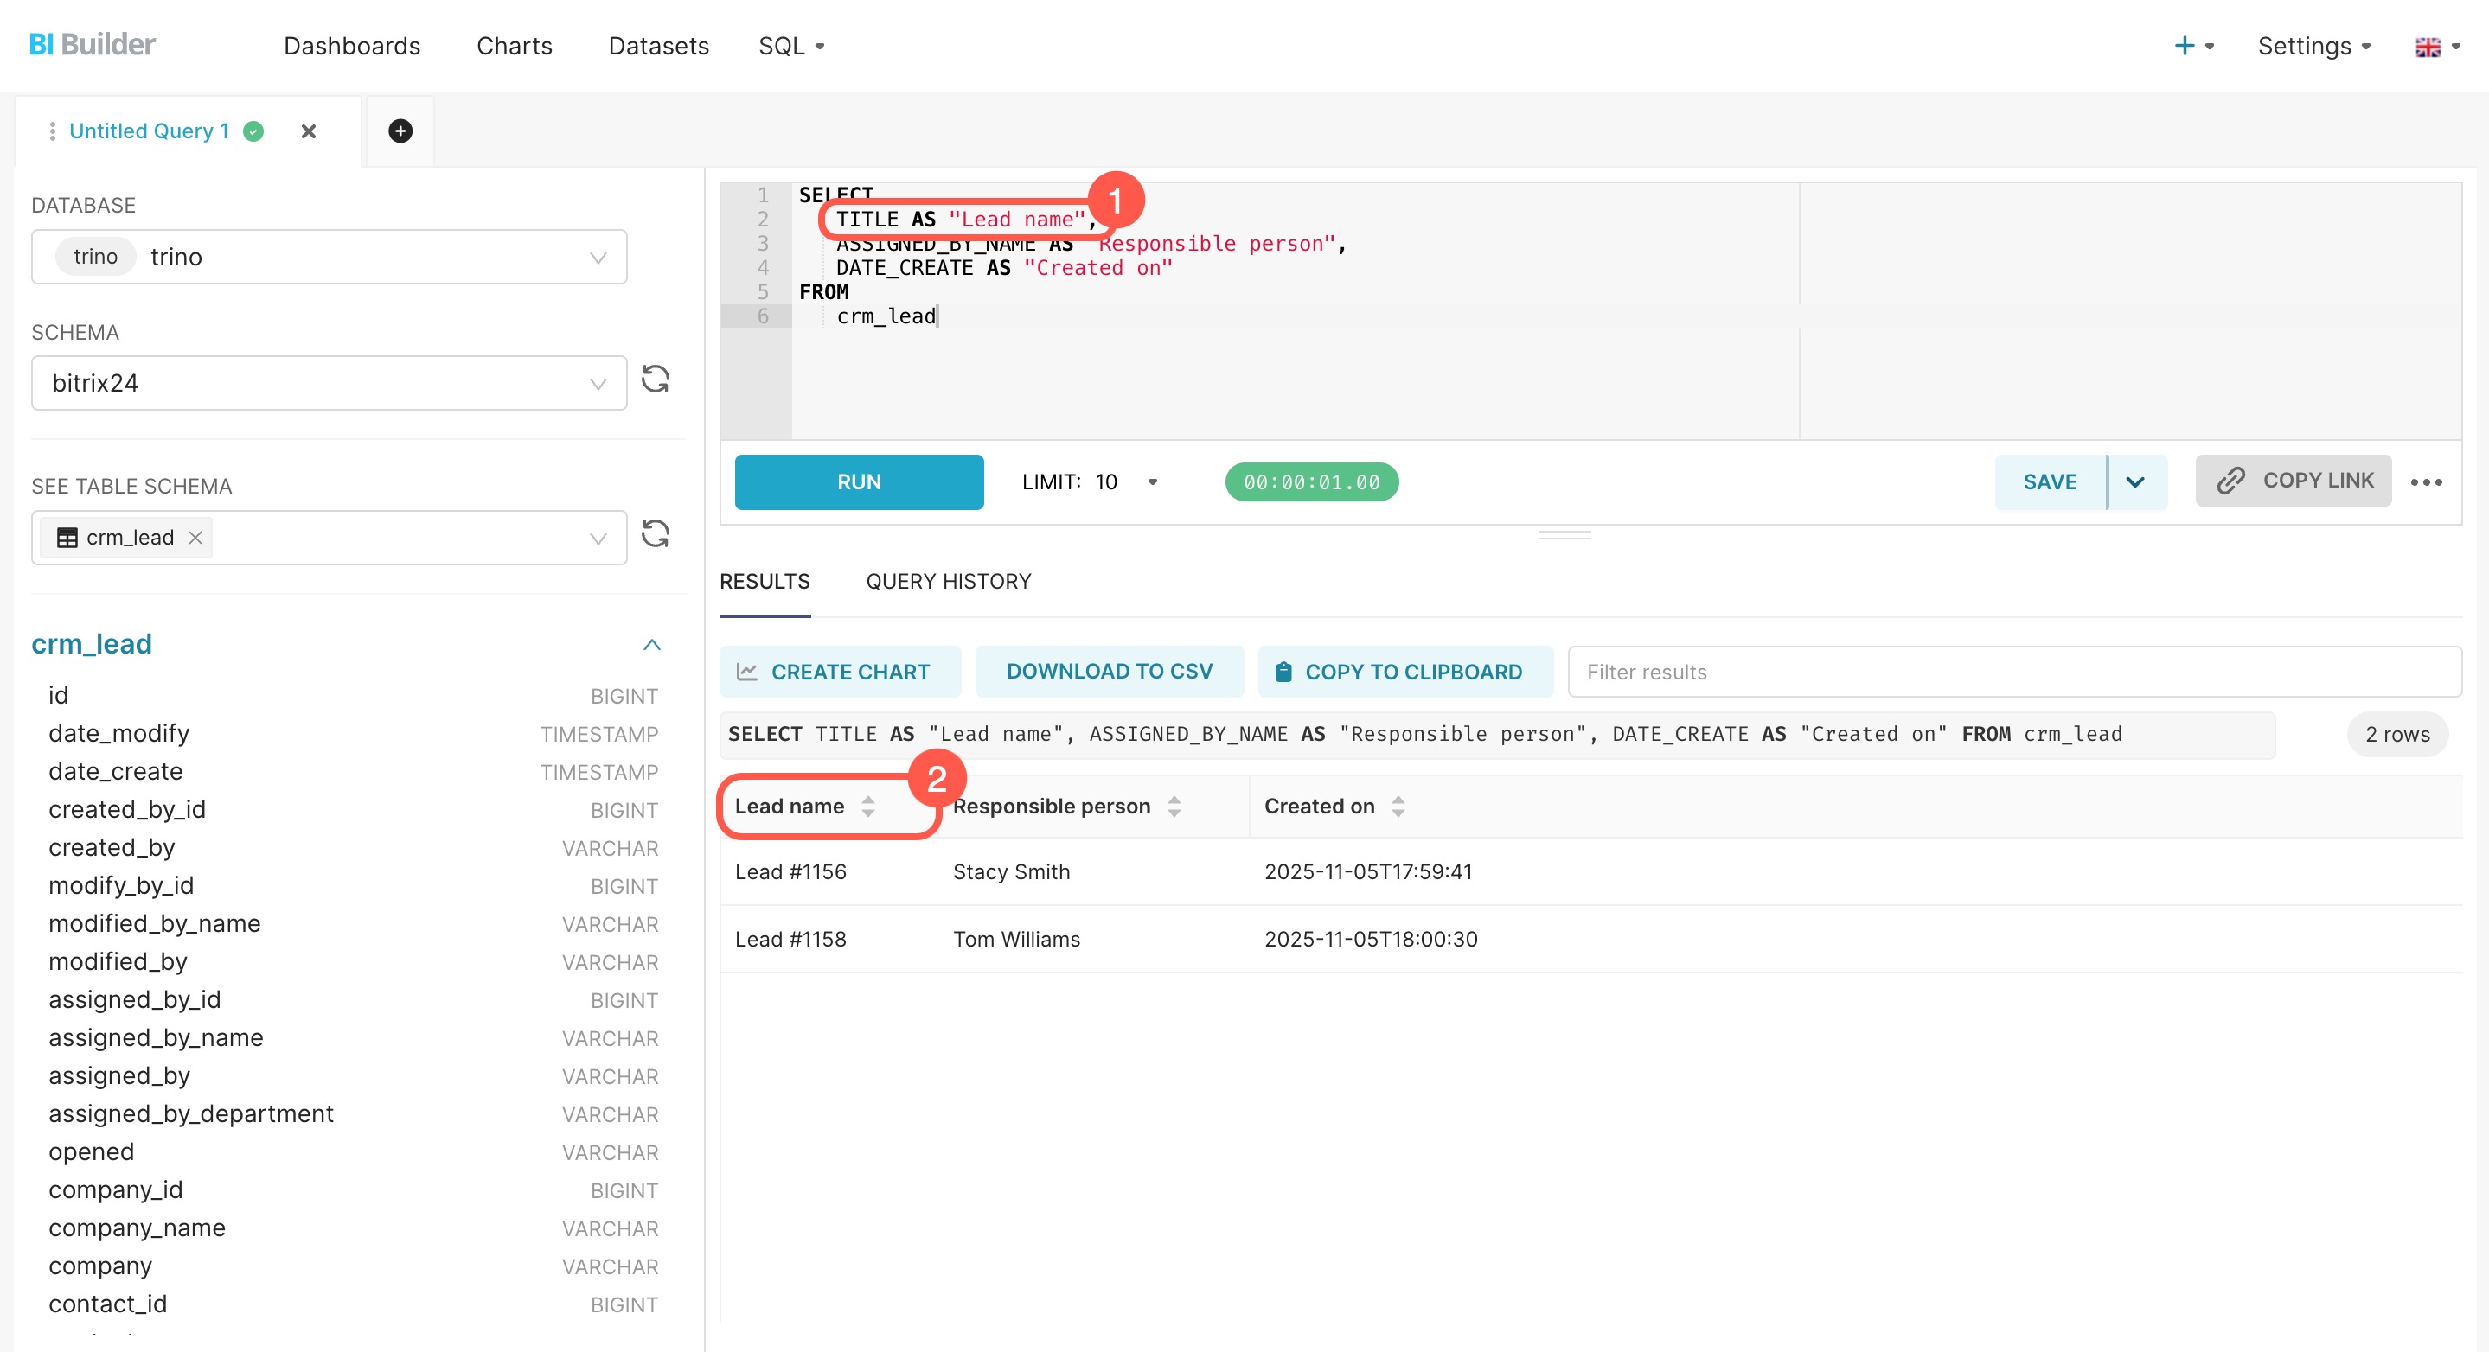The height and width of the screenshot is (1352, 2489).
Task: Download results to CSV
Action: point(1108,671)
